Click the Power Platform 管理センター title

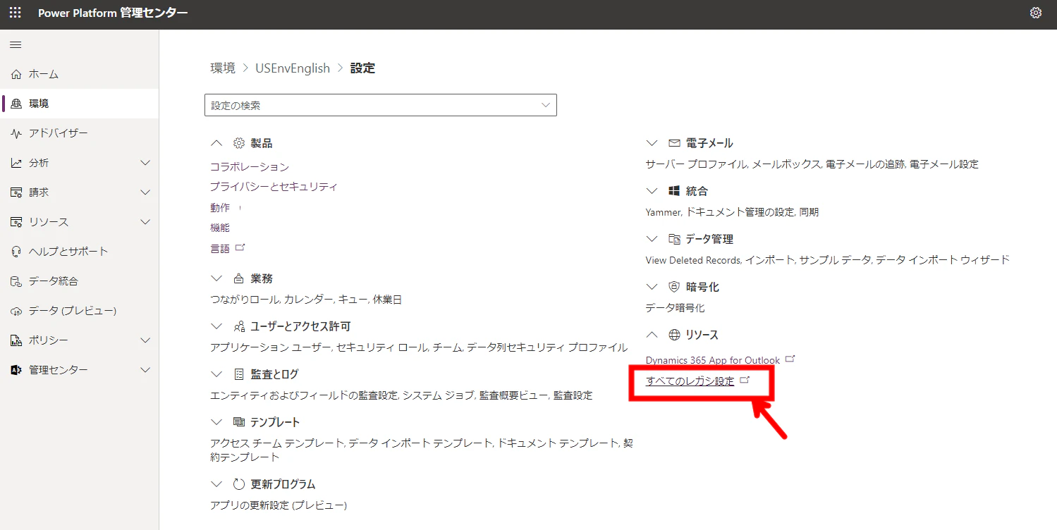click(x=113, y=13)
